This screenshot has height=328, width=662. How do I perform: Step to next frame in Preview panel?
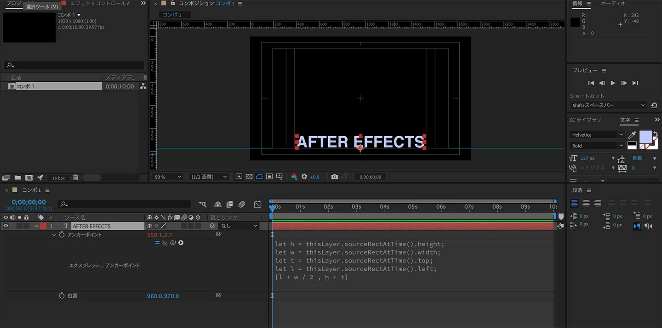[624, 83]
